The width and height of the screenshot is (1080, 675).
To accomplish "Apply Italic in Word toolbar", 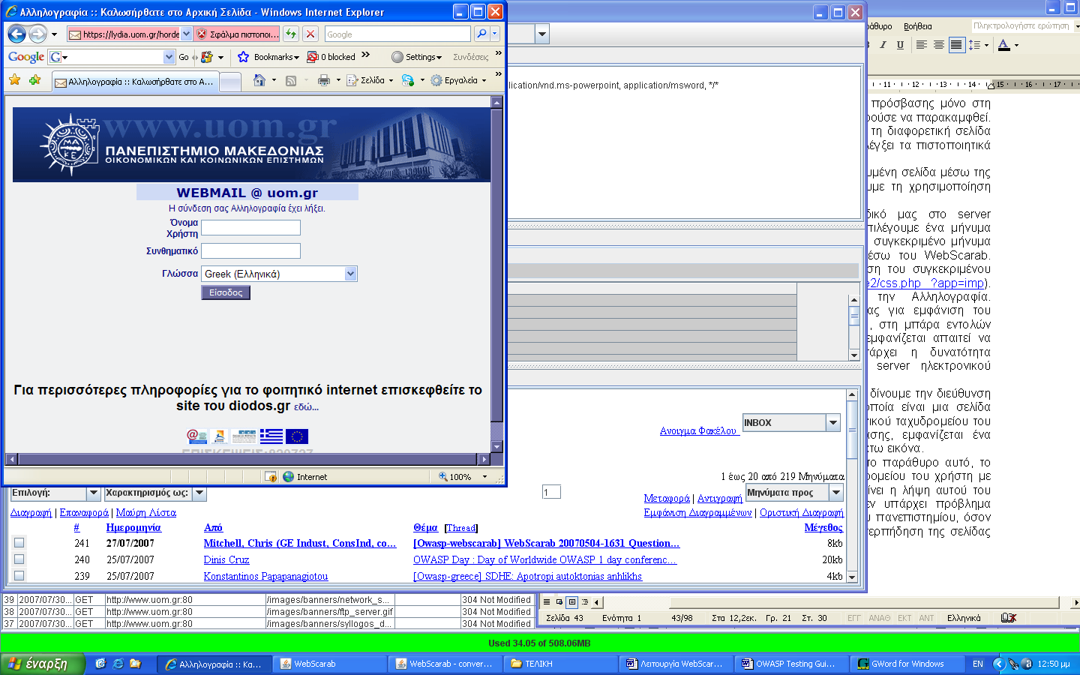I will 883,45.
